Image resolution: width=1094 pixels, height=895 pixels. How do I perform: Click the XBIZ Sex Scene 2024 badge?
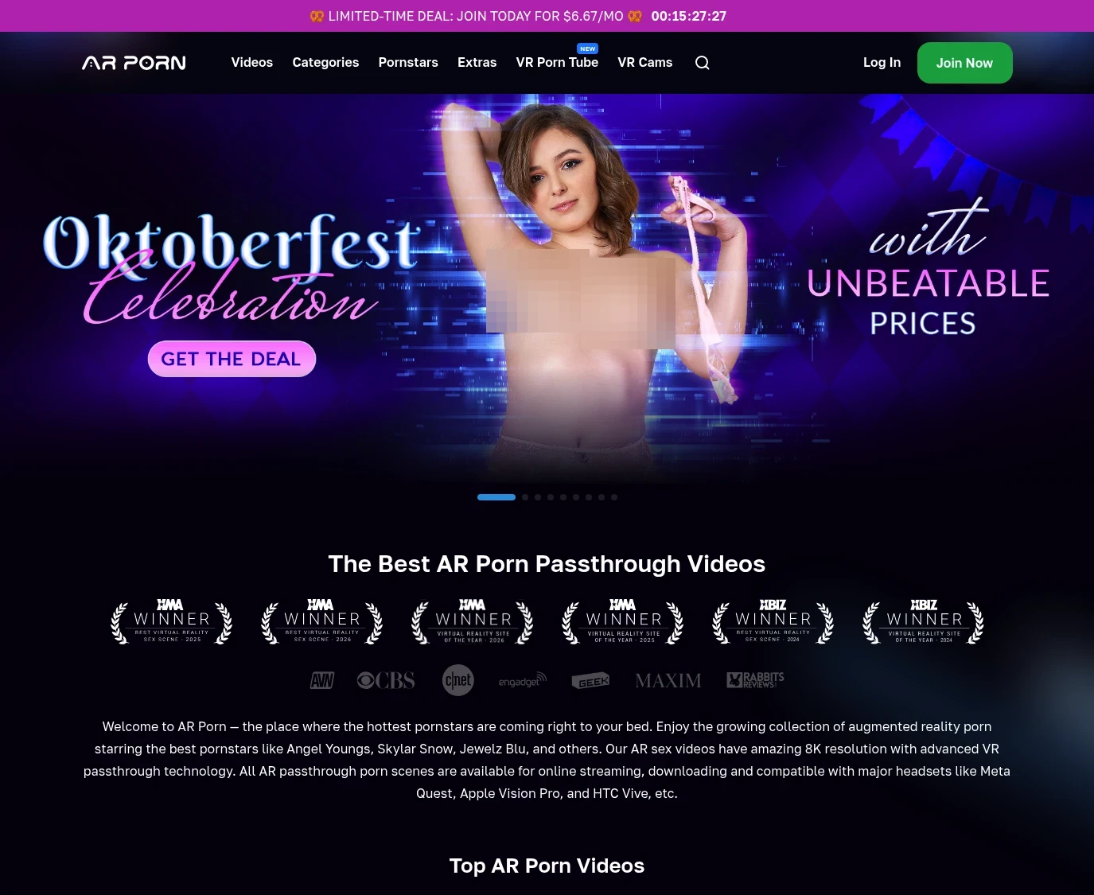coord(773,621)
